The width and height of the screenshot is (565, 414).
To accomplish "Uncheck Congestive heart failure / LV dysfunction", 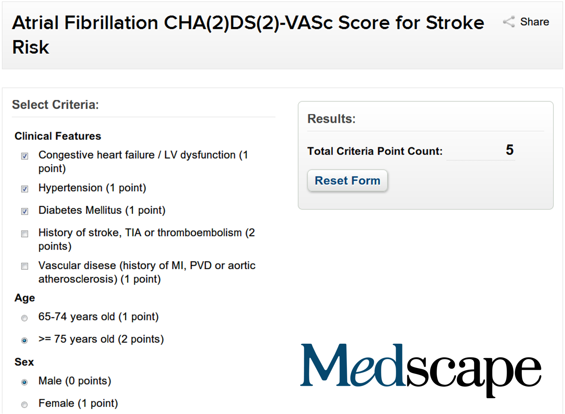I will pos(24,156).
